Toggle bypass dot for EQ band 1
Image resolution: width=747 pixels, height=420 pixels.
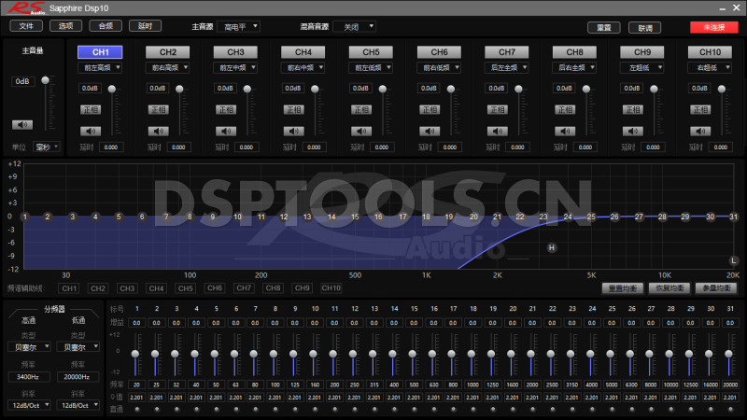137,409
